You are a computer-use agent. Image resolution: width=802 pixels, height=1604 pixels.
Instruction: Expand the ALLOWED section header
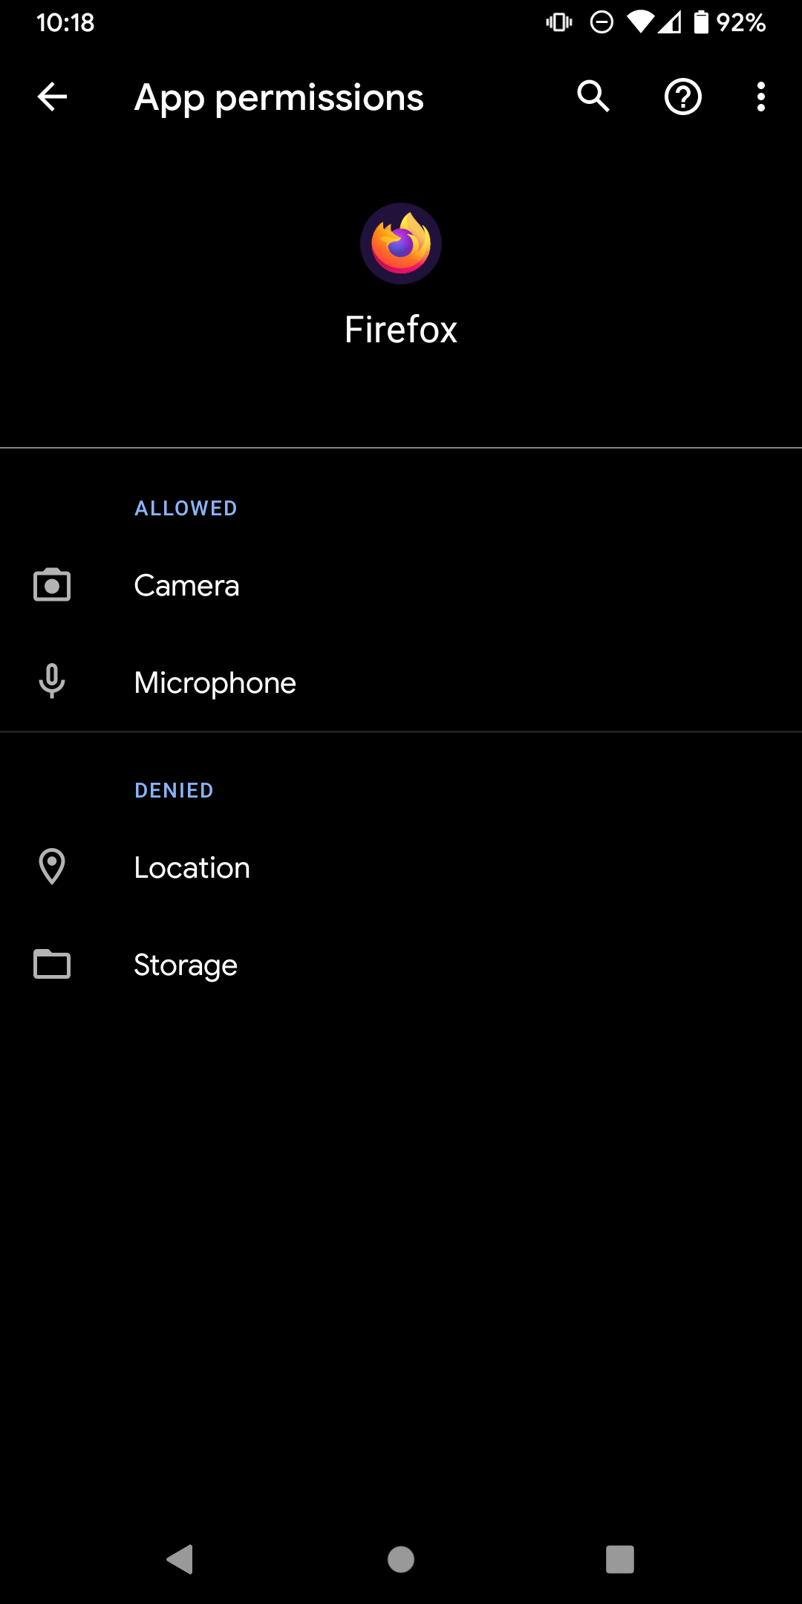186,508
